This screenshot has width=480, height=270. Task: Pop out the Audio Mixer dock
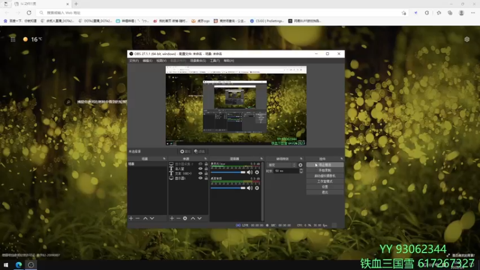262,158
